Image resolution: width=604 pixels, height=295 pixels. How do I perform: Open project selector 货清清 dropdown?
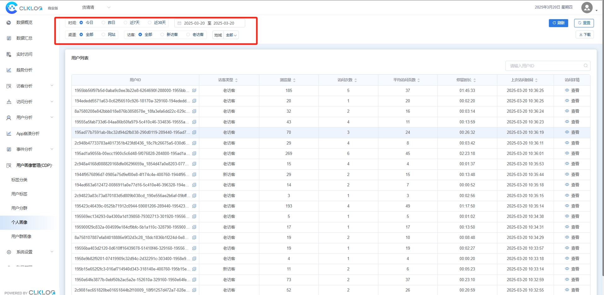pyautogui.click(x=96, y=7)
